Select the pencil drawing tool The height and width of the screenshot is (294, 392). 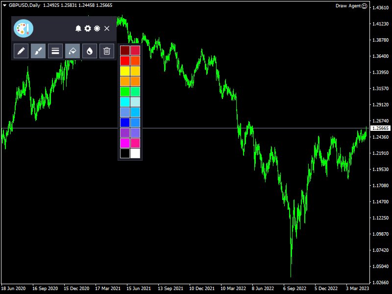pos(21,50)
